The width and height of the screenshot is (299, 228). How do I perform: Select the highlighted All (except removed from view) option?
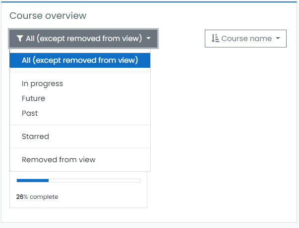tap(80, 60)
